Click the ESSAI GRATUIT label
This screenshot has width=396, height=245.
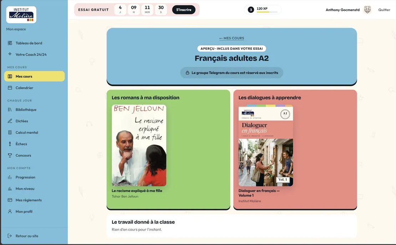93,10
